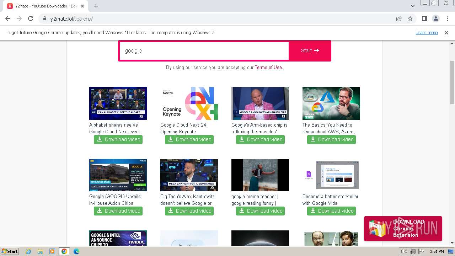Open the Chrome three-dot menu
The width and height of the screenshot is (455, 256).
coord(447,18)
